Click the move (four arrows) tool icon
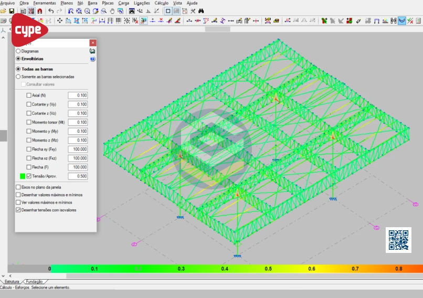This screenshot has width=423, height=298. [59, 21]
